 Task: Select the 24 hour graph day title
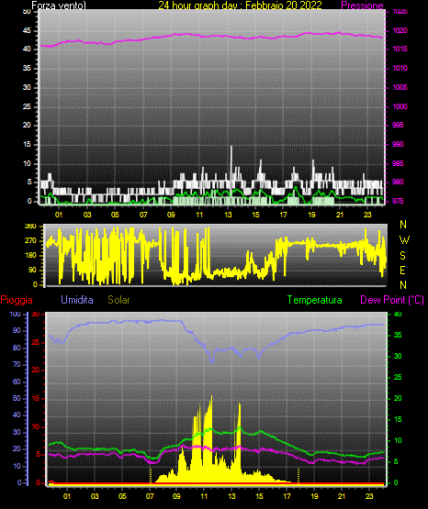pyautogui.click(x=240, y=6)
